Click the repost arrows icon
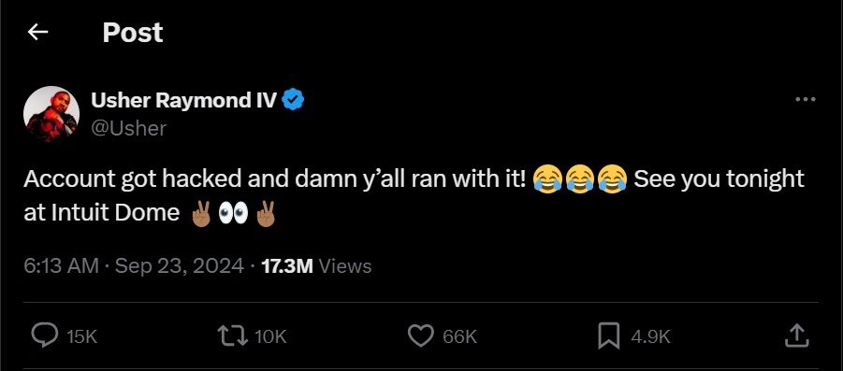The width and height of the screenshot is (843, 371). 232,336
